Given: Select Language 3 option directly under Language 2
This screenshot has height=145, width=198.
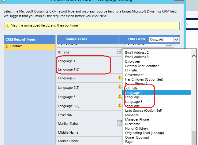Looking at the screenshot, I should pos(134,102).
